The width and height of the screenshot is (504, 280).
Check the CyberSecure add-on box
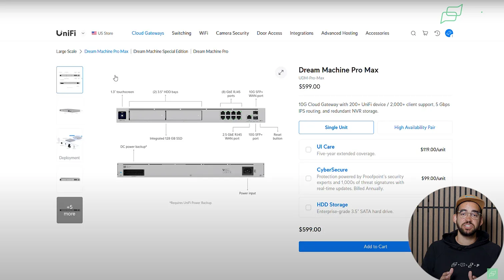[x=308, y=179]
